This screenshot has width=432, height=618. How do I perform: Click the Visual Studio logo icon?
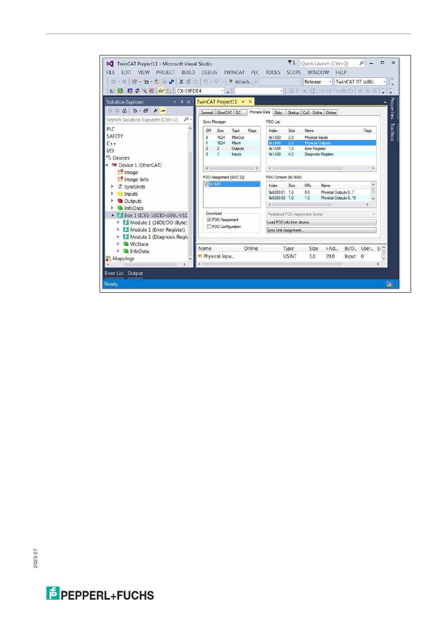110,64
